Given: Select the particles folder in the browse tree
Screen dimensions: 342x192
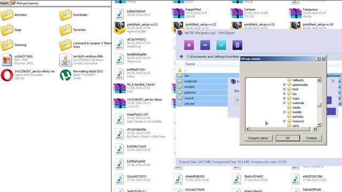Looking at the screenshot, I should [296, 117].
